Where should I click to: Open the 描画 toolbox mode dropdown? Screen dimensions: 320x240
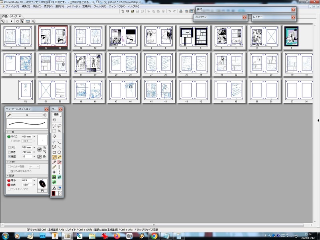tap(56, 114)
